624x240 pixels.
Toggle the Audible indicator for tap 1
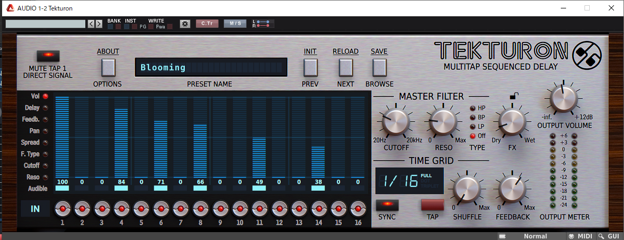(x=63, y=189)
